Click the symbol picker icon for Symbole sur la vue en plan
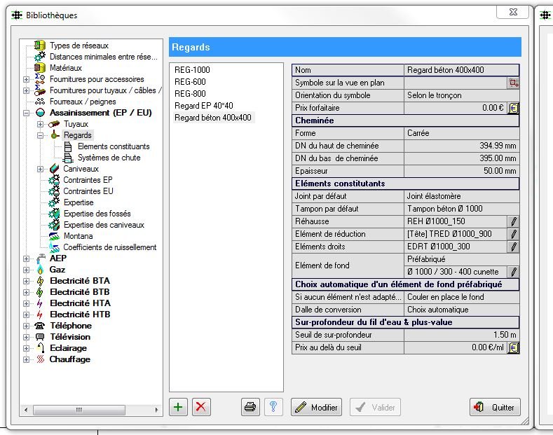553x435 pixels. [514, 83]
